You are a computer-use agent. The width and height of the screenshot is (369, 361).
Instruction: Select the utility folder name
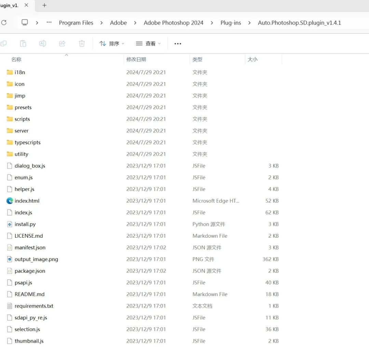pos(22,154)
